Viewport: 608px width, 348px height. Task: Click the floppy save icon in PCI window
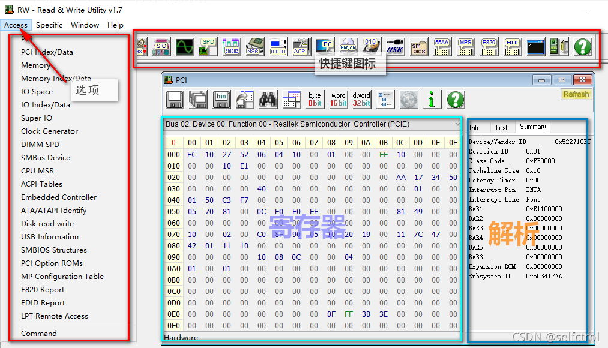pos(173,99)
